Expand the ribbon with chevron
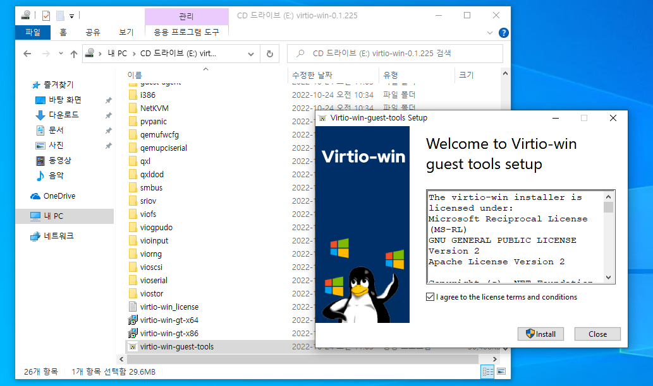This screenshot has width=653, height=386. [490, 32]
